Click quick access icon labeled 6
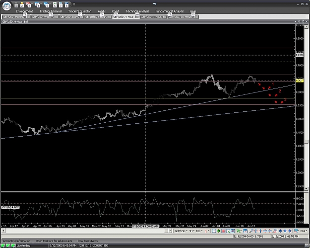Viewport: 310px width, 248px height. (x=55, y=5)
